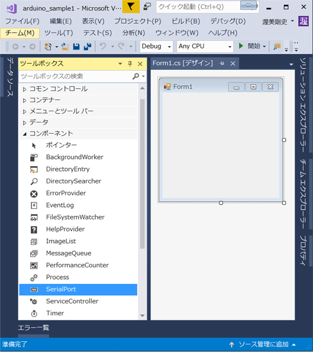Open the データ ソース side tab

(x=10, y=77)
